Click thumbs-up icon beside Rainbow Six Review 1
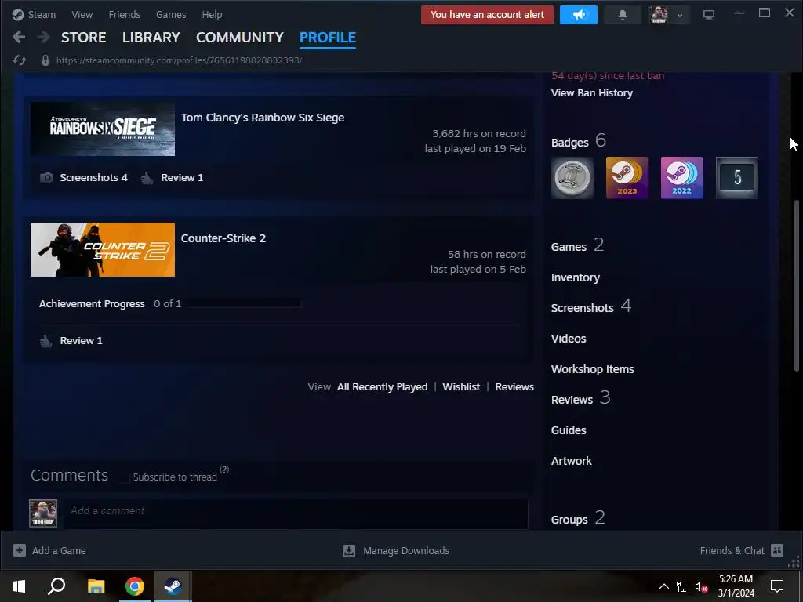 [x=147, y=178]
